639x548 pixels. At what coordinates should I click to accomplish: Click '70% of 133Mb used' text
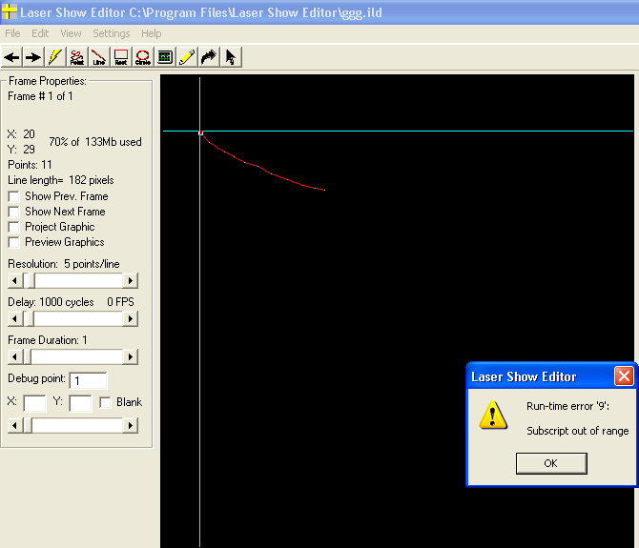tap(95, 142)
